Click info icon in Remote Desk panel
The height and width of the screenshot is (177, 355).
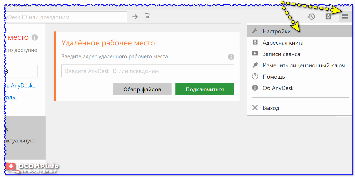(x=231, y=57)
